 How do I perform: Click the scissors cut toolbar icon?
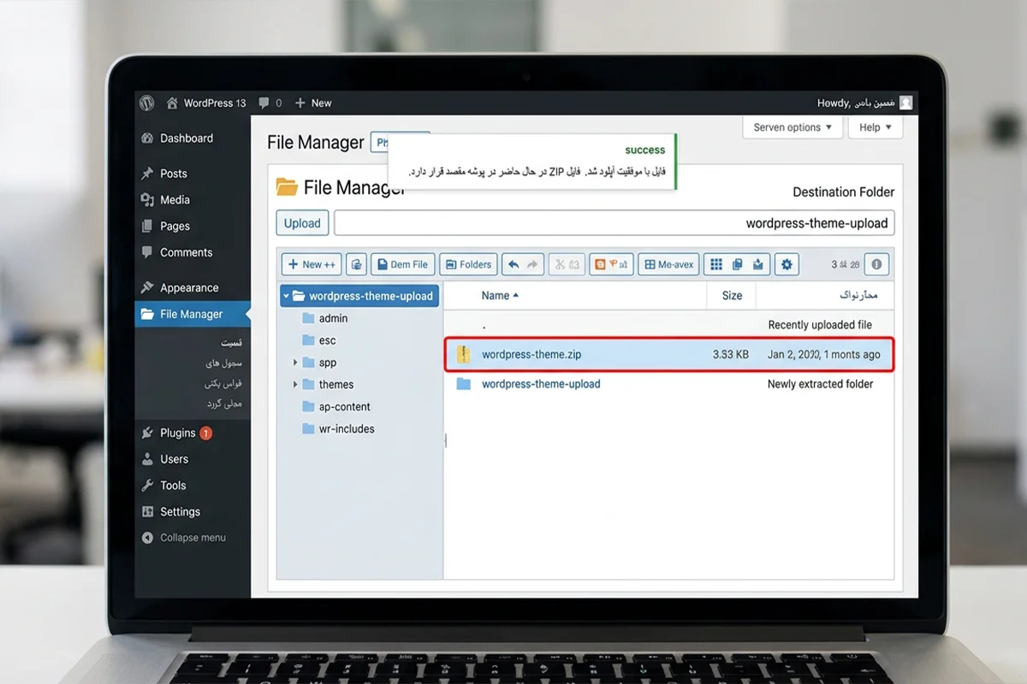559,264
